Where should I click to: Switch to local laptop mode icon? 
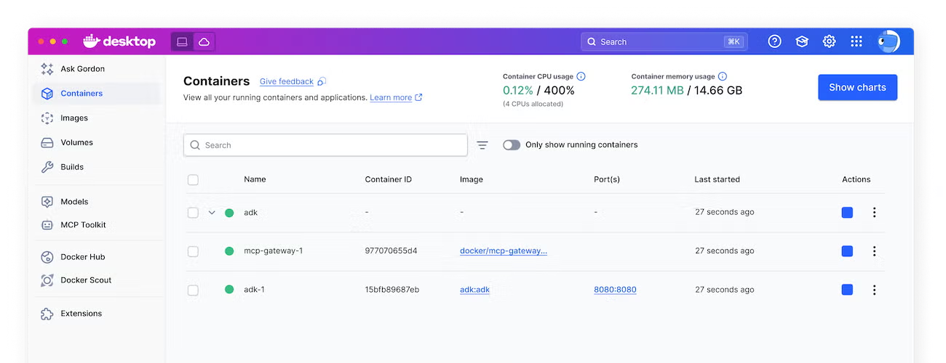click(x=182, y=42)
